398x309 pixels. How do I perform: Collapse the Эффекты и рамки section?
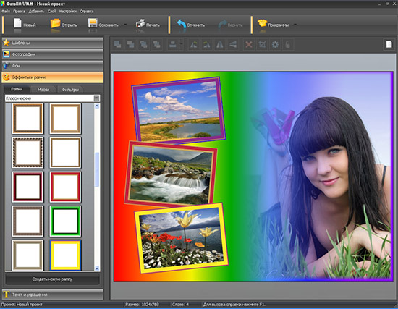(x=53, y=77)
